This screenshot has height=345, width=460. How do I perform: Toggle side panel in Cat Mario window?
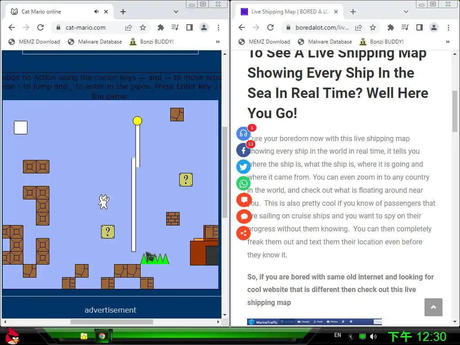pyautogui.click(x=190, y=27)
